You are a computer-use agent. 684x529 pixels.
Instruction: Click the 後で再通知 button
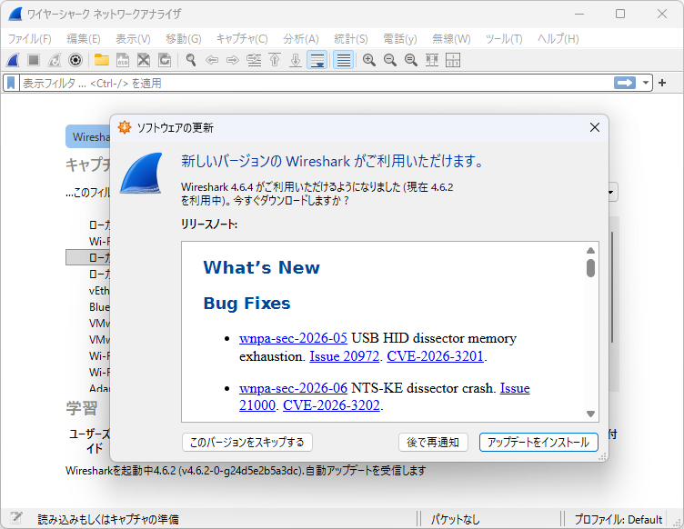click(x=433, y=443)
